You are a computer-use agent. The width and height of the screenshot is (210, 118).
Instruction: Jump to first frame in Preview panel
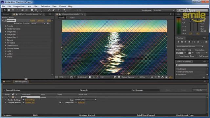click(178, 42)
